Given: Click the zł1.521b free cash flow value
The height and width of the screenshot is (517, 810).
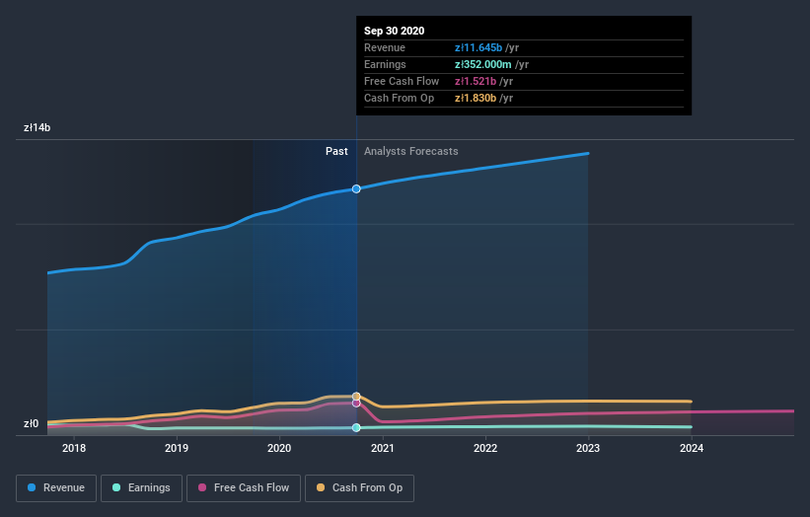Looking at the screenshot, I should [x=476, y=81].
